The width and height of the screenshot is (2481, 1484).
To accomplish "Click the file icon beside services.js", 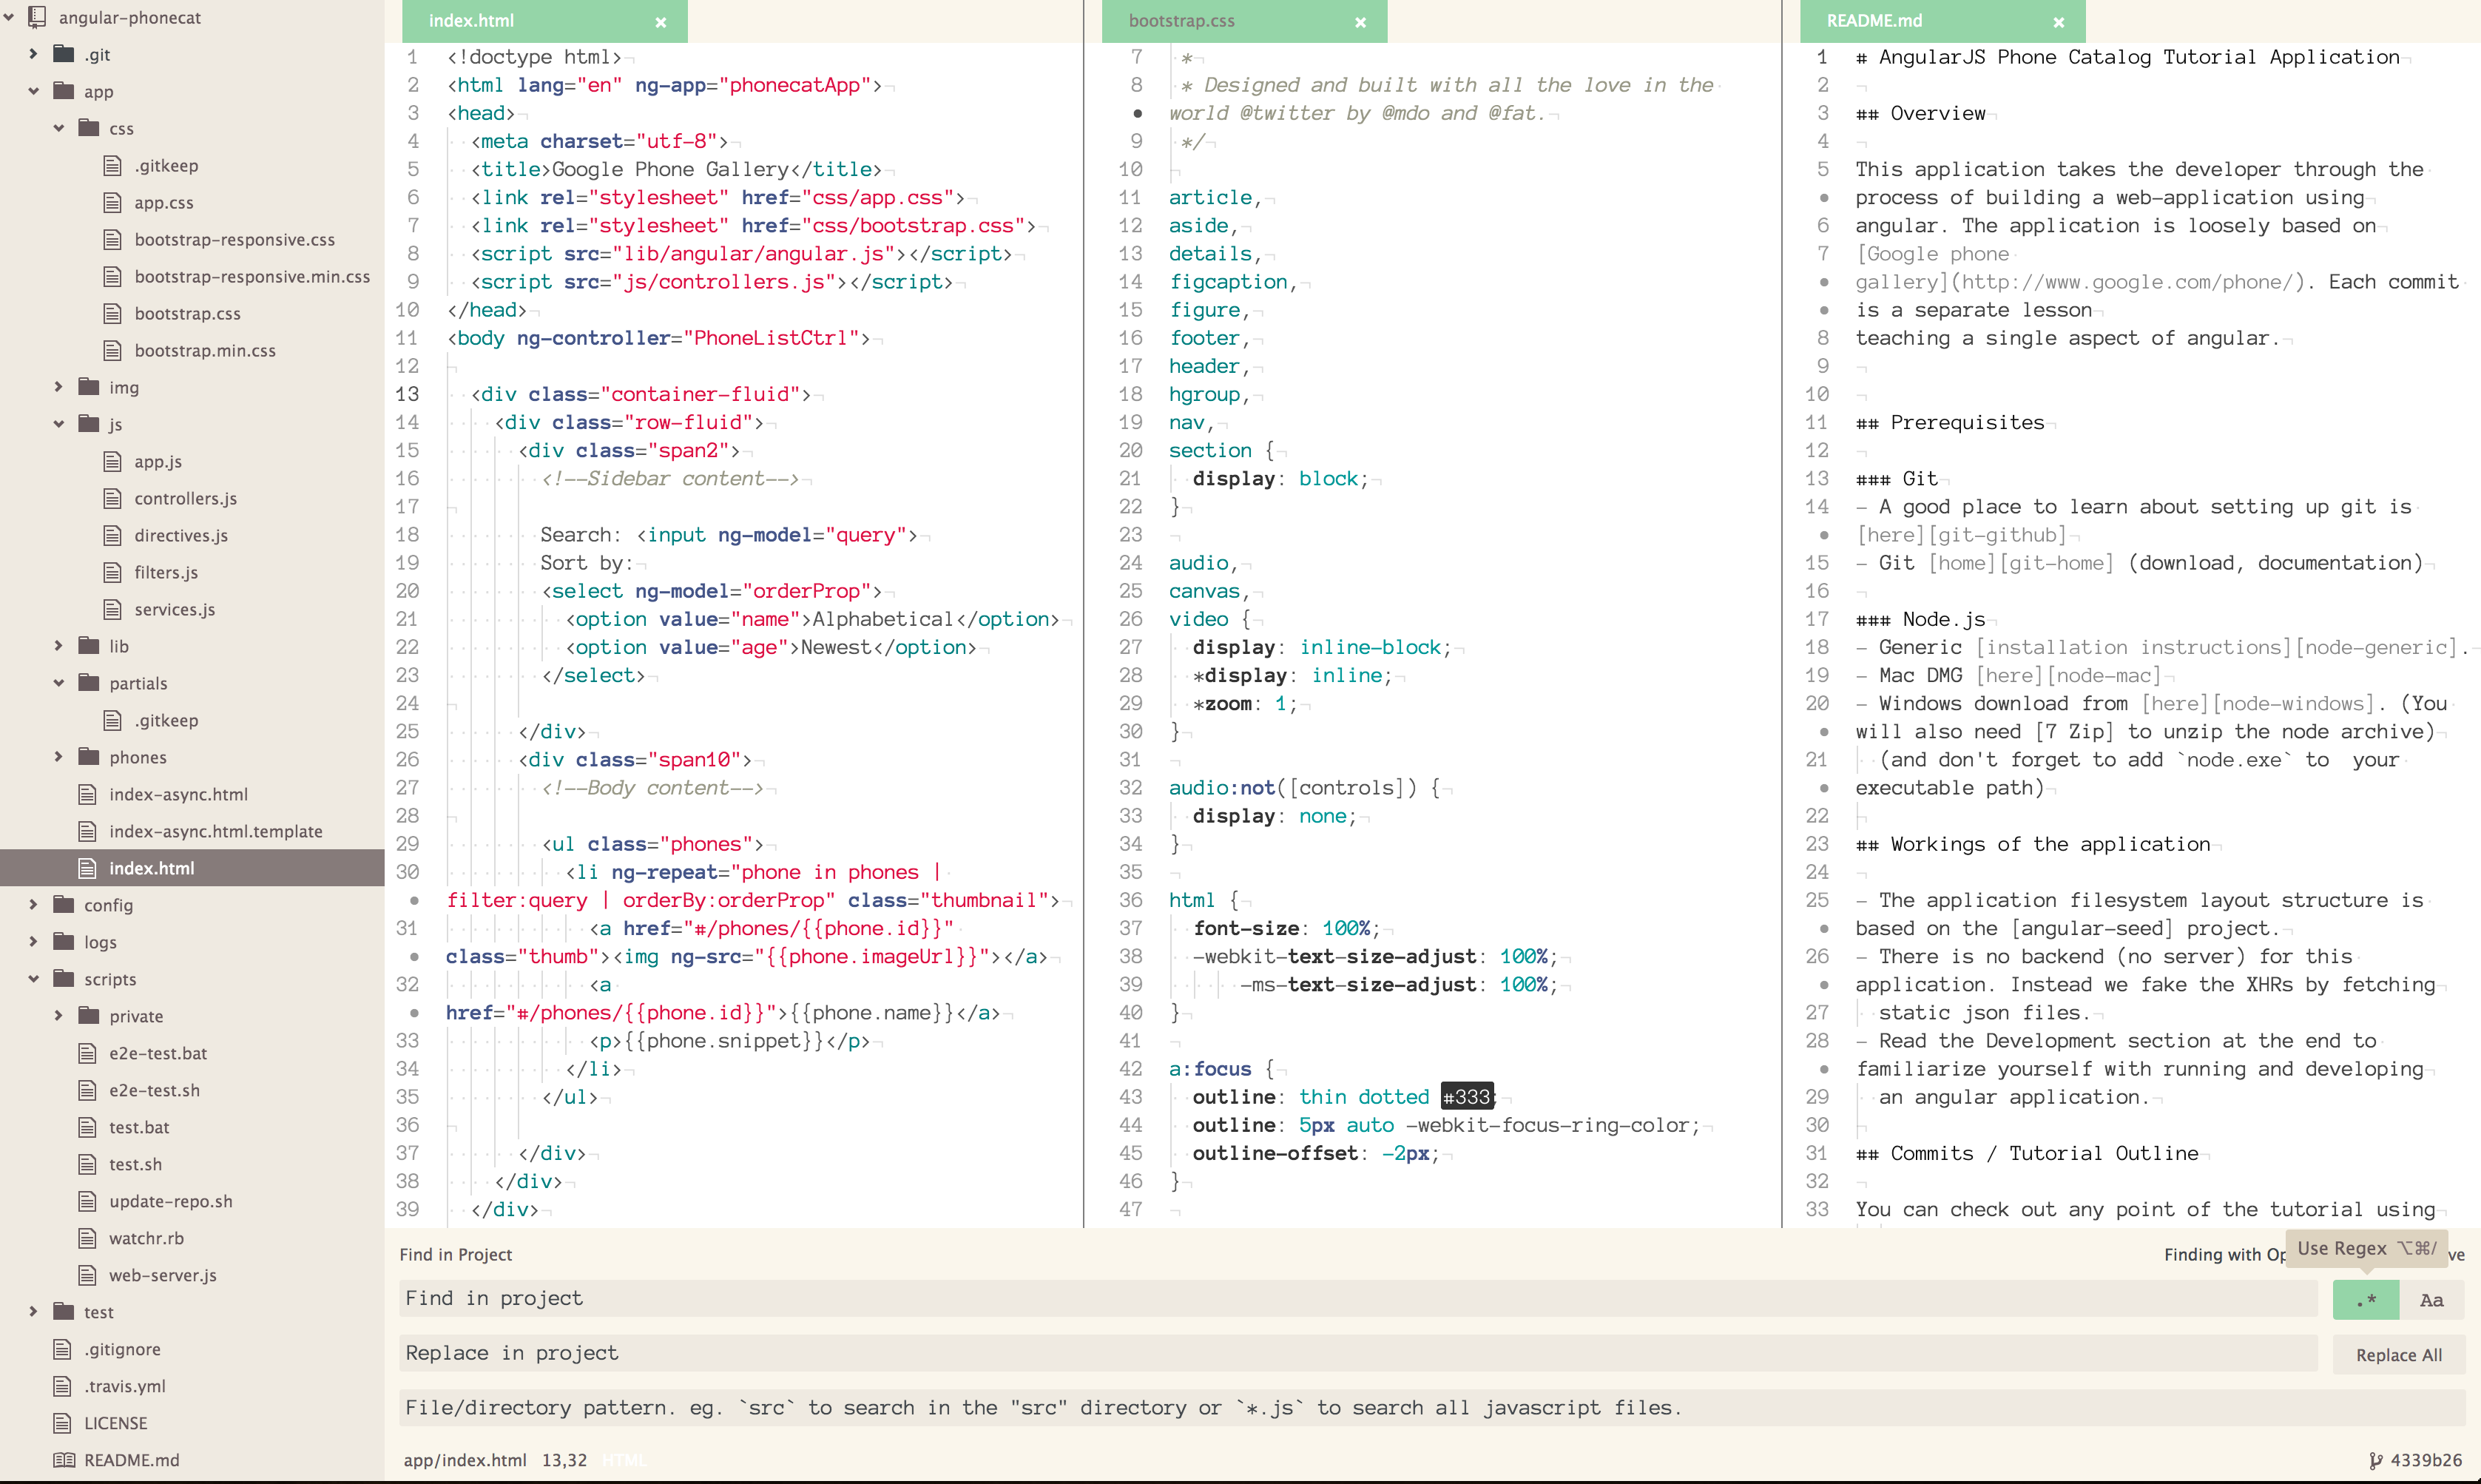I will tap(113, 609).
